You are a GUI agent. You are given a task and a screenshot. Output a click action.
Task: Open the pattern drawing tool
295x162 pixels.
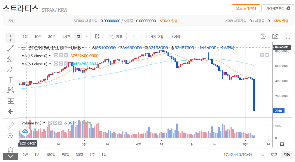(11, 90)
